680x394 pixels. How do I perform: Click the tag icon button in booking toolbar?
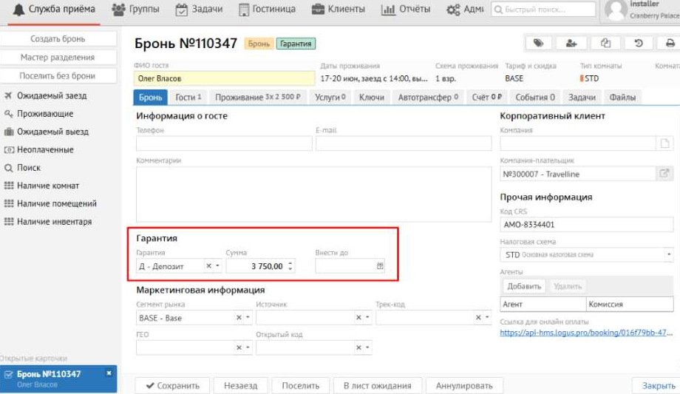click(x=538, y=44)
